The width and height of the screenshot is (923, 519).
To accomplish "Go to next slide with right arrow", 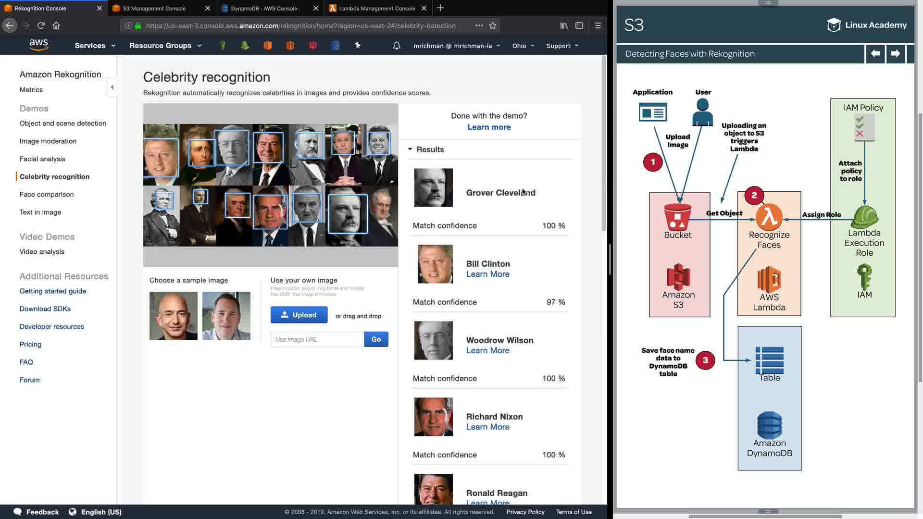I will 895,53.
